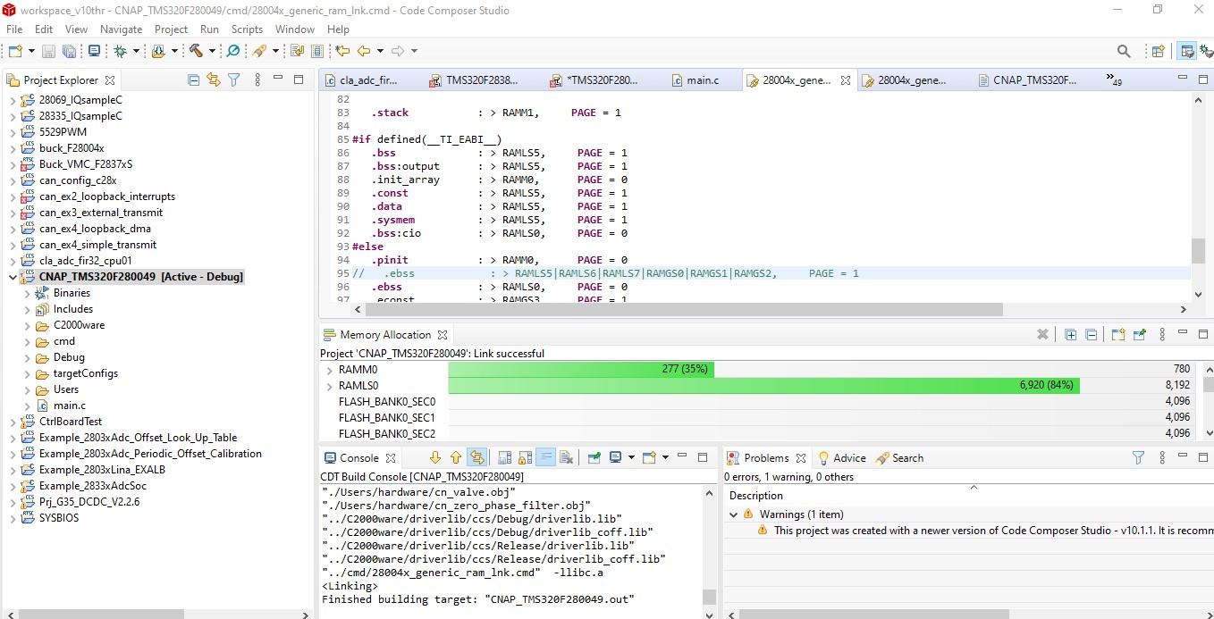Open the Scripts menu
Image resolution: width=1214 pixels, height=619 pixels.
point(247,29)
